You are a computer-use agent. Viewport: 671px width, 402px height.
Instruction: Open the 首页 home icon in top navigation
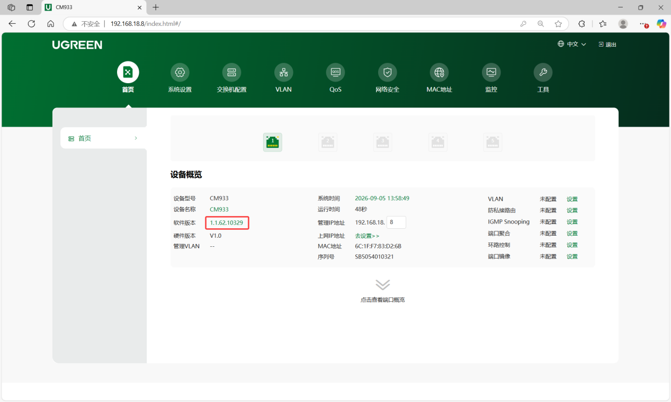[128, 73]
